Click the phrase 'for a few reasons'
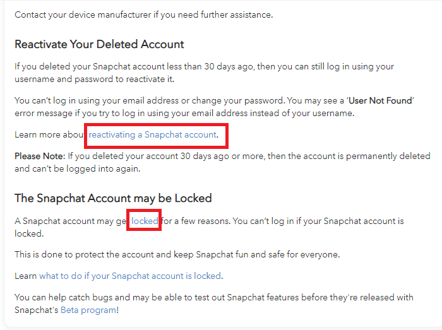This screenshot has width=442, height=330. tap(201, 221)
